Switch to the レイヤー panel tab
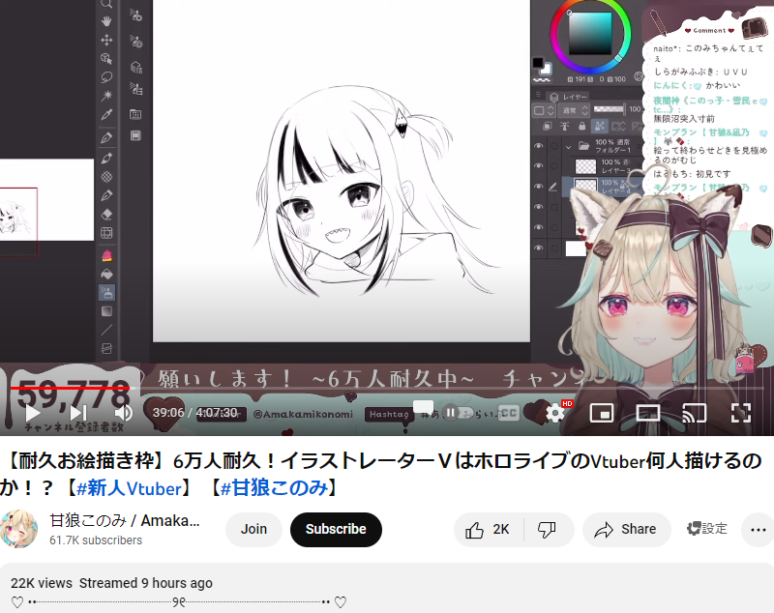Image resolution: width=774 pixels, height=613 pixels. coord(570,97)
